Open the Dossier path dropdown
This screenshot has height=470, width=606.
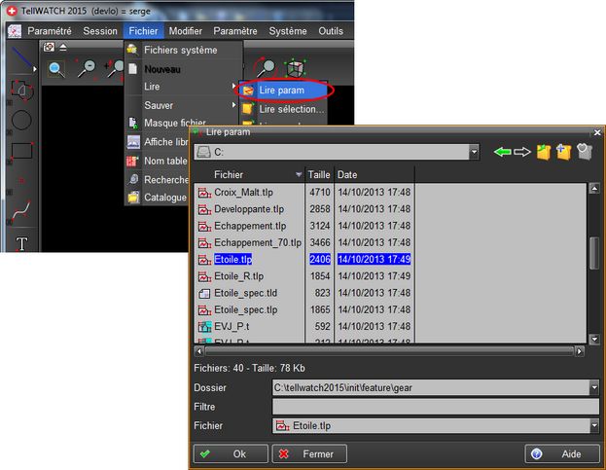coord(594,387)
